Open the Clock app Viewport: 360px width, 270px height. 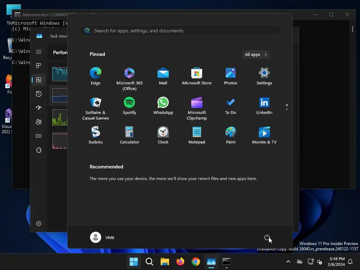coord(163,135)
